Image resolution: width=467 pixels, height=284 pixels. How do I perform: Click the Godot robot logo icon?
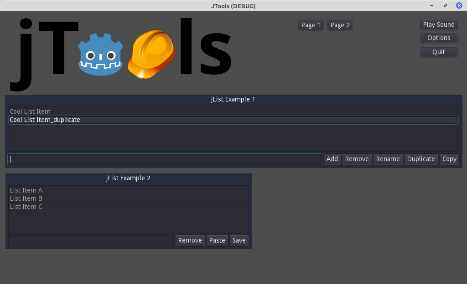tap(101, 55)
